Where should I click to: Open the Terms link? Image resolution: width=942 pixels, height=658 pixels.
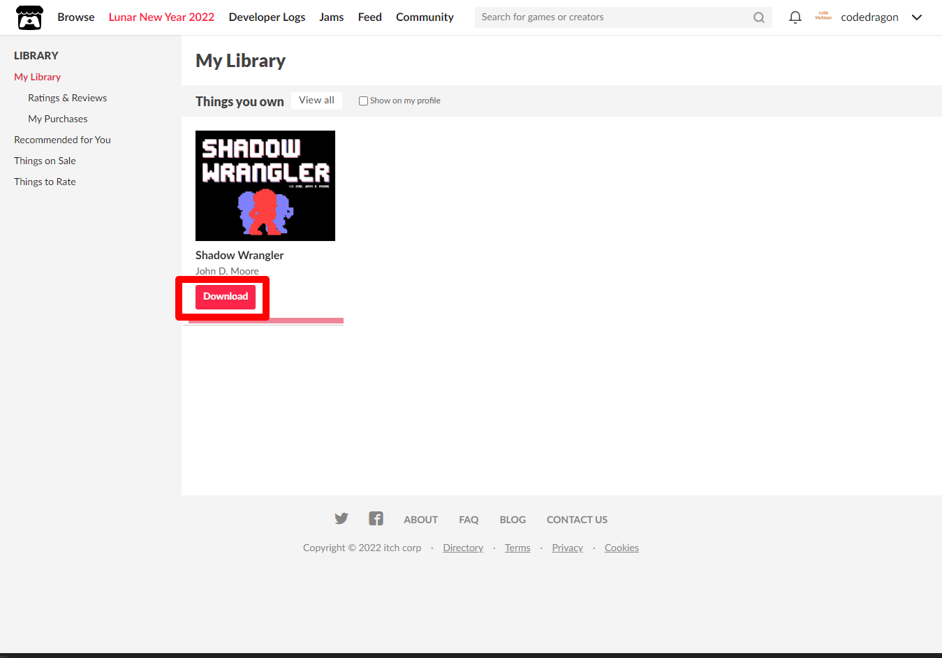tap(517, 548)
